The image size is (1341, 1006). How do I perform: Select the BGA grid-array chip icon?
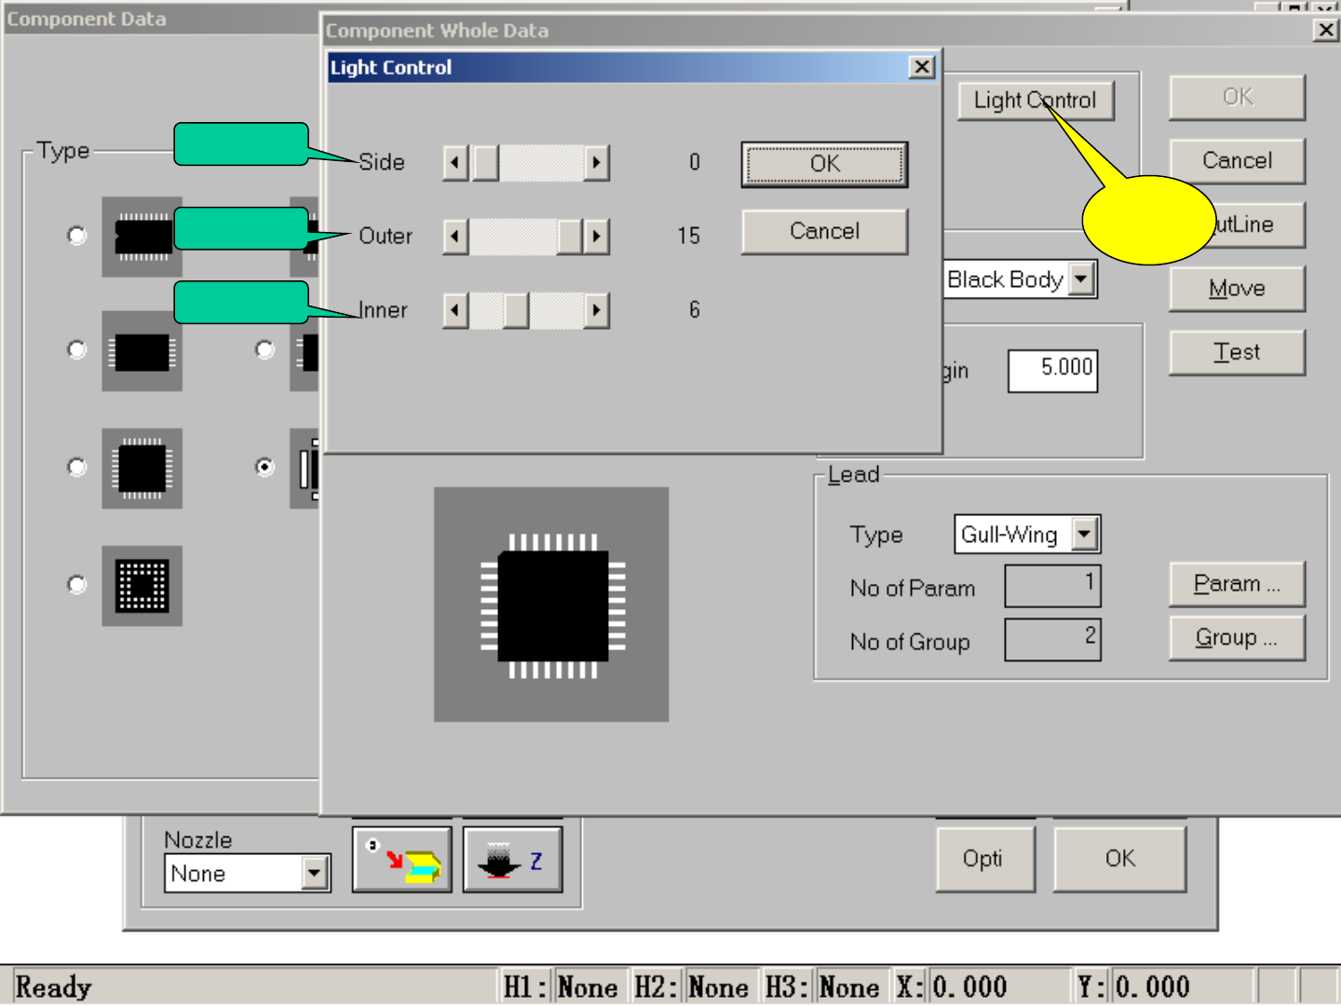tap(142, 586)
